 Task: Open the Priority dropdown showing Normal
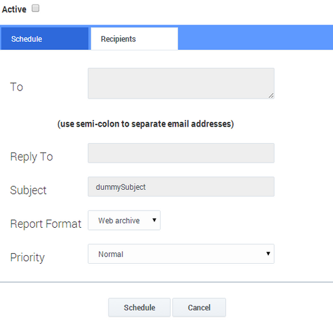point(181,254)
